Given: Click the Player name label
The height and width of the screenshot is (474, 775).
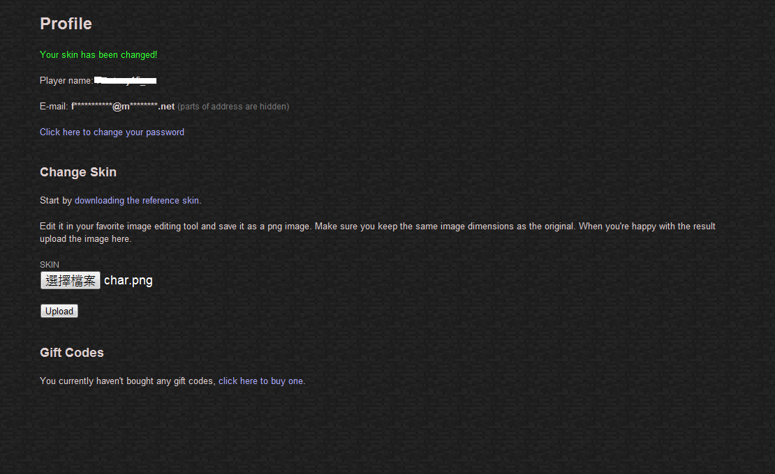Looking at the screenshot, I should 66,80.
